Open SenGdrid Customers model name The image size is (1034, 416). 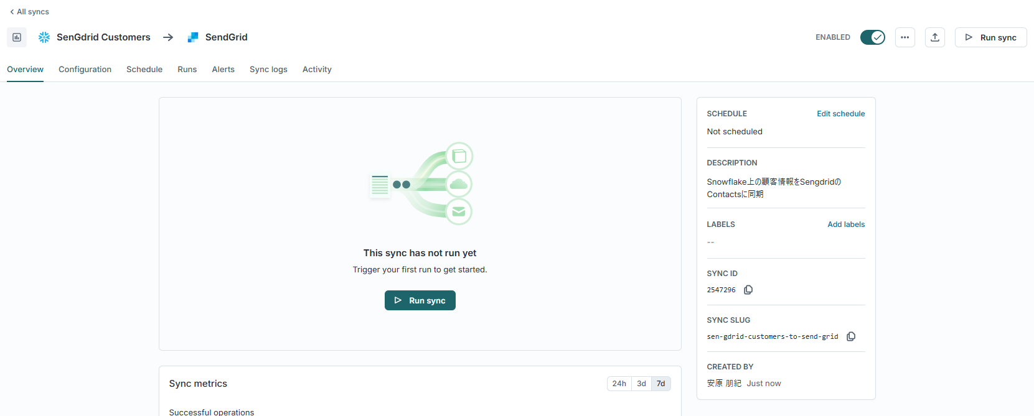point(103,37)
